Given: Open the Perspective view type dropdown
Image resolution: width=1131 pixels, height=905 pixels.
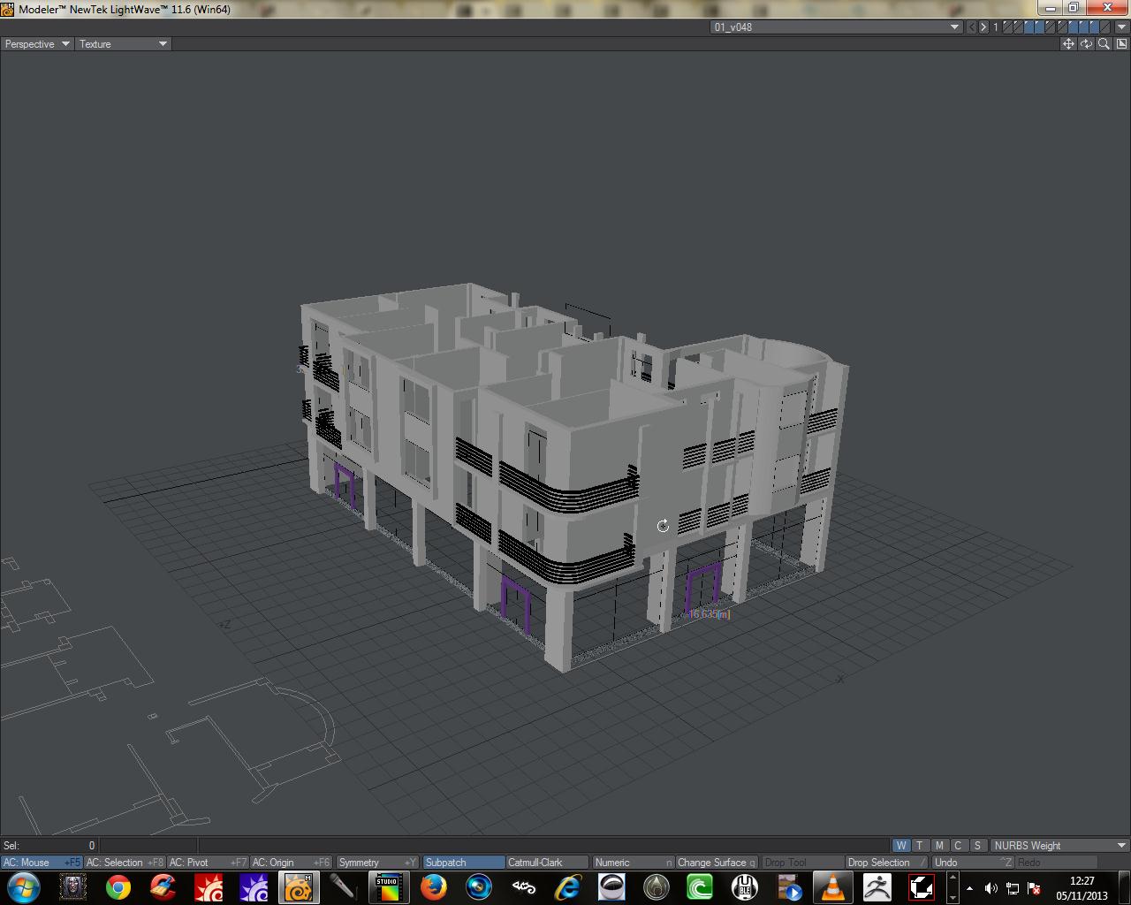Looking at the screenshot, I should pos(37,44).
